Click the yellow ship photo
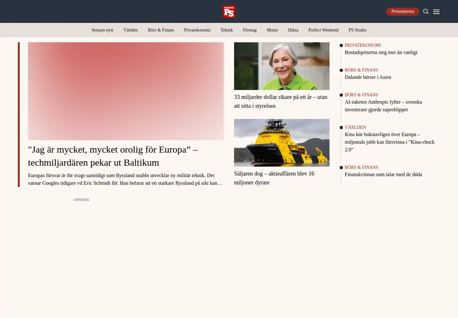Image resolution: width=458 pixels, height=318 pixels. tap(282, 143)
